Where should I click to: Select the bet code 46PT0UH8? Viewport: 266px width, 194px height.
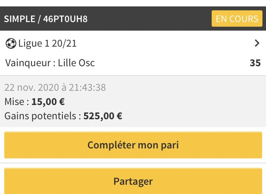coord(65,19)
